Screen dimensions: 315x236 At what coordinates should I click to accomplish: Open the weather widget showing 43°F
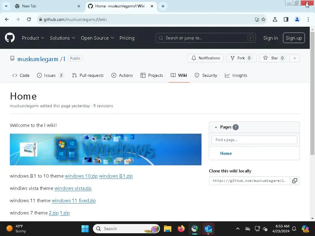click(x=16, y=229)
